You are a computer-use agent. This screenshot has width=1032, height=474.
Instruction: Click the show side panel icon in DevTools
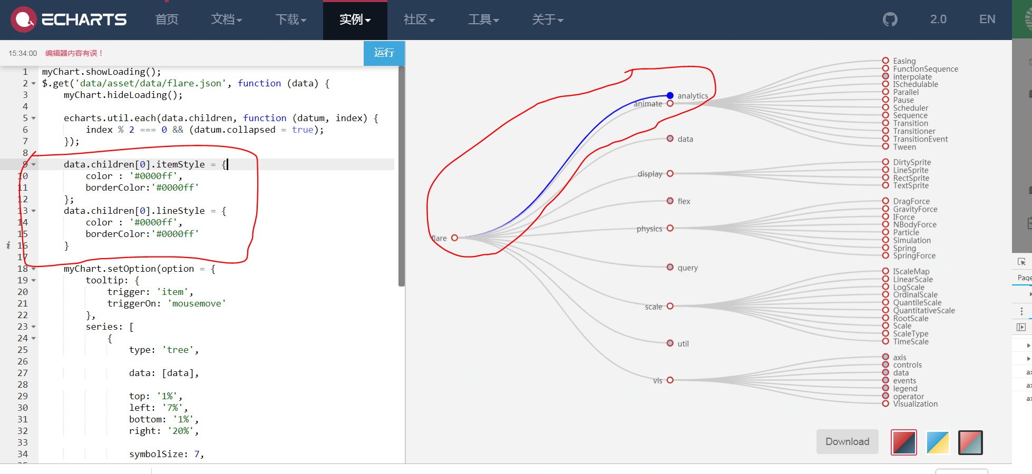tap(1021, 327)
